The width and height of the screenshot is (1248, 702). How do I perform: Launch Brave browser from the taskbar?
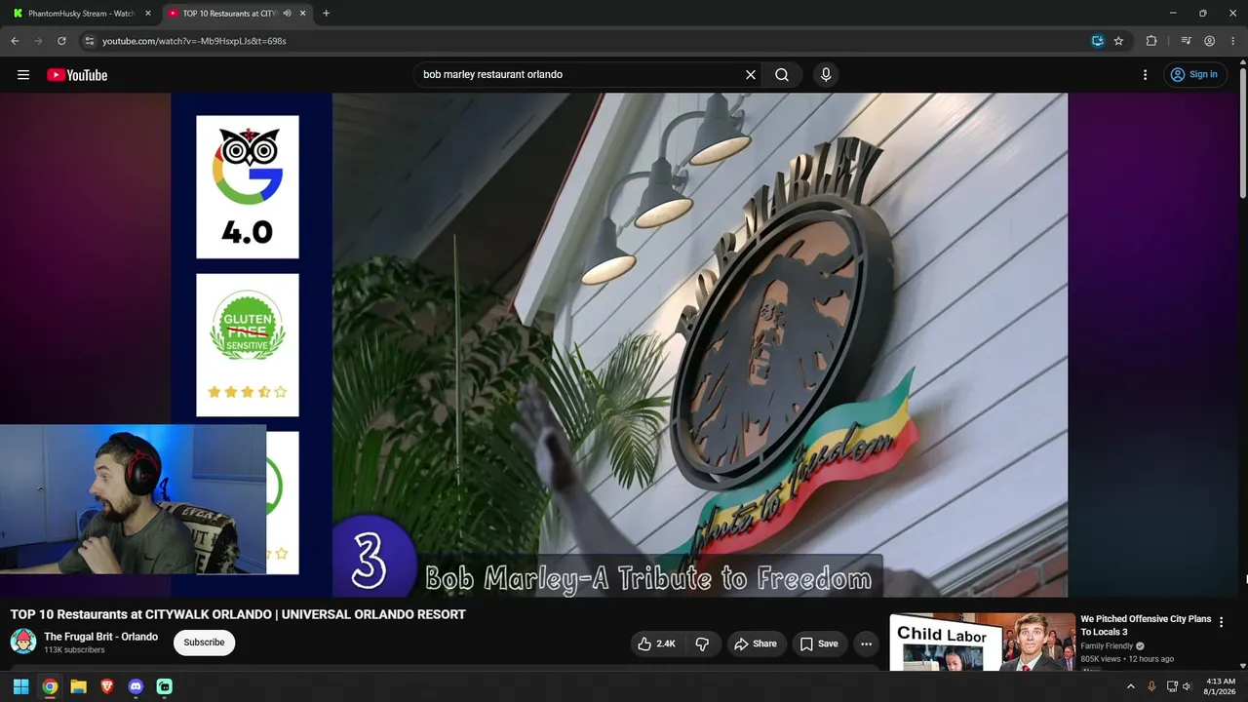(x=107, y=686)
